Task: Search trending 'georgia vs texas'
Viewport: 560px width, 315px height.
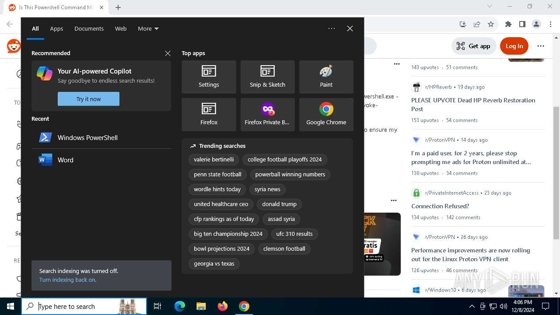Action: [x=214, y=264]
